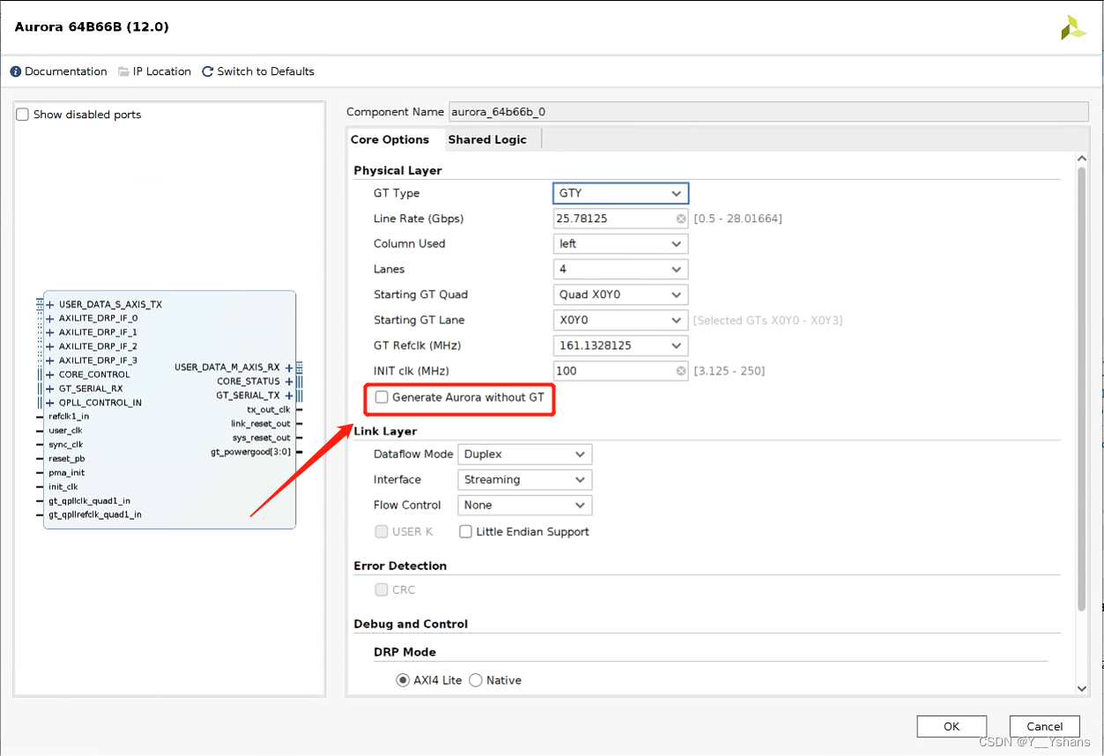Click the Xilinx logo icon
The width and height of the screenshot is (1104, 756).
pyautogui.click(x=1073, y=27)
